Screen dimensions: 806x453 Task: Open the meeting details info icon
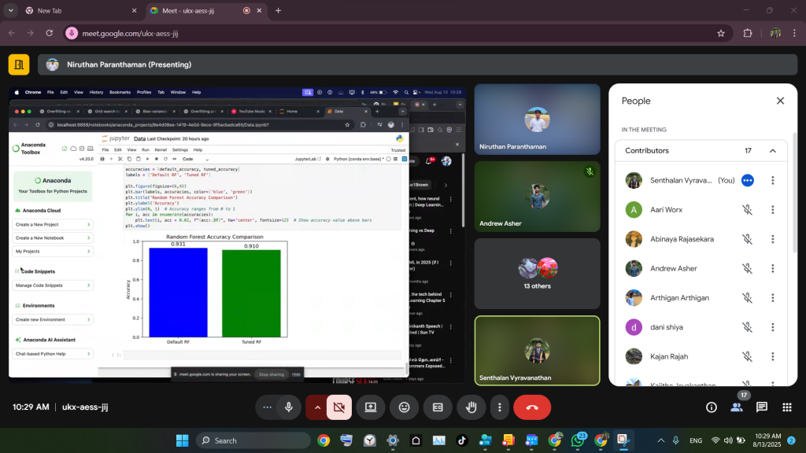point(712,407)
